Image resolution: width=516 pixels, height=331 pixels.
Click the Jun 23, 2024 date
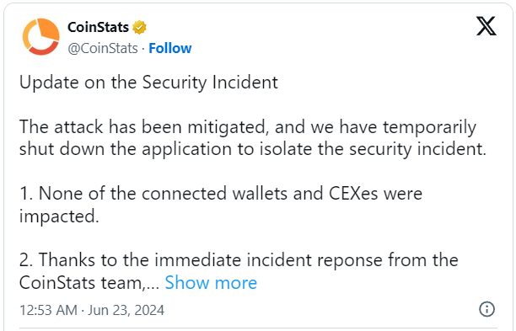126,310
